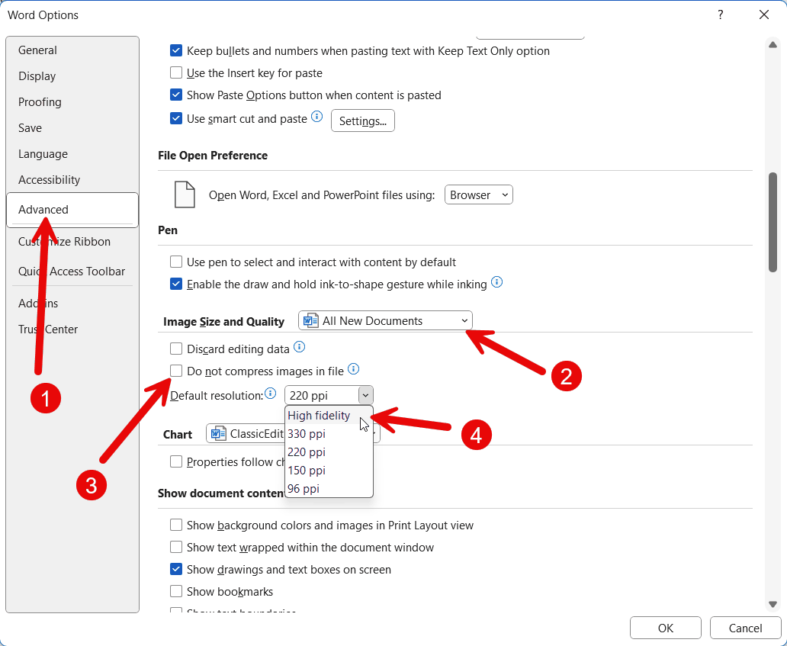Image resolution: width=787 pixels, height=646 pixels.
Task: Go to Proofing options
Action: click(x=72, y=102)
